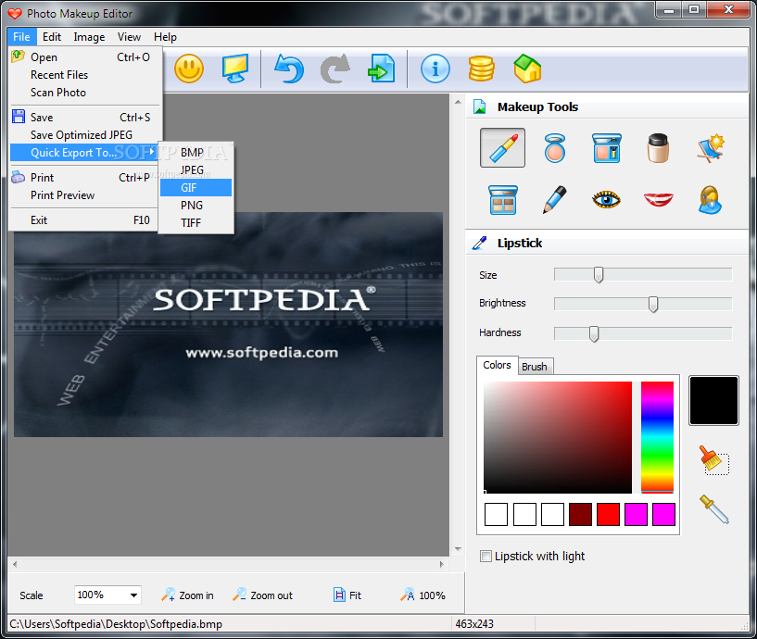Click the Size slider handle
Image resolution: width=757 pixels, height=639 pixels.
coord(599,275)
